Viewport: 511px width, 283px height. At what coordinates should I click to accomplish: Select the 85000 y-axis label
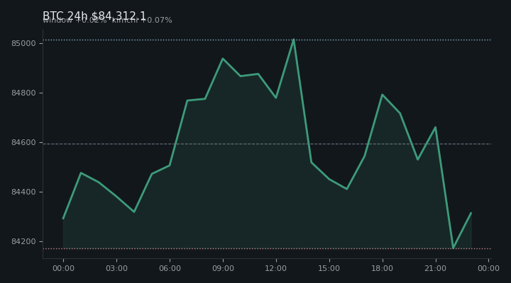(x=23, y=44)
